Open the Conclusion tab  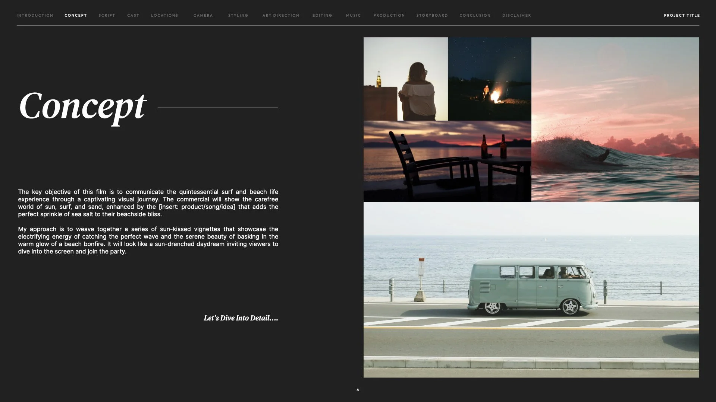[475, 15]
